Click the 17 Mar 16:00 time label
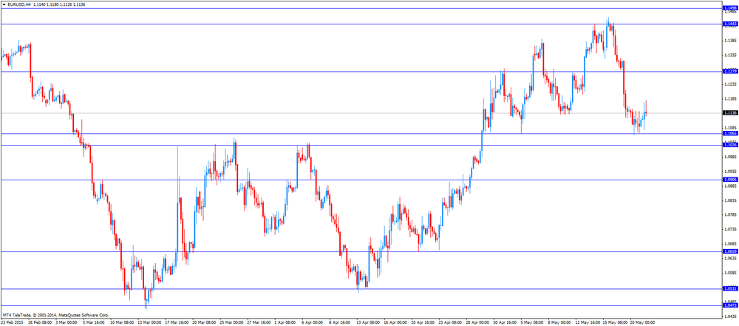The width and height of the screenshot is (739, 326). coord(177,323)
